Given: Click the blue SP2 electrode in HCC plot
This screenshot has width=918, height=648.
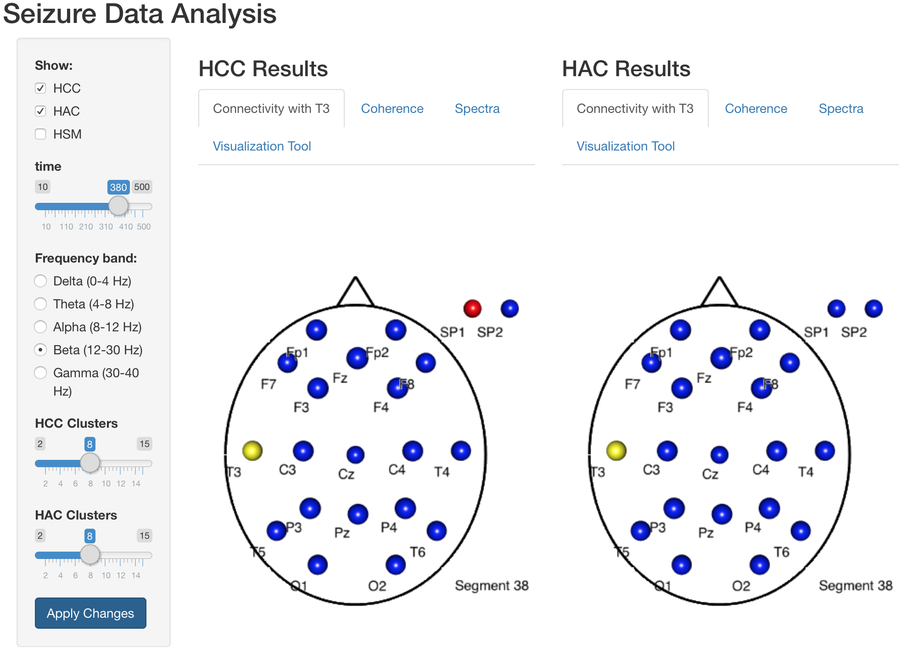Looking at the screenshot, I should point(509,308).
